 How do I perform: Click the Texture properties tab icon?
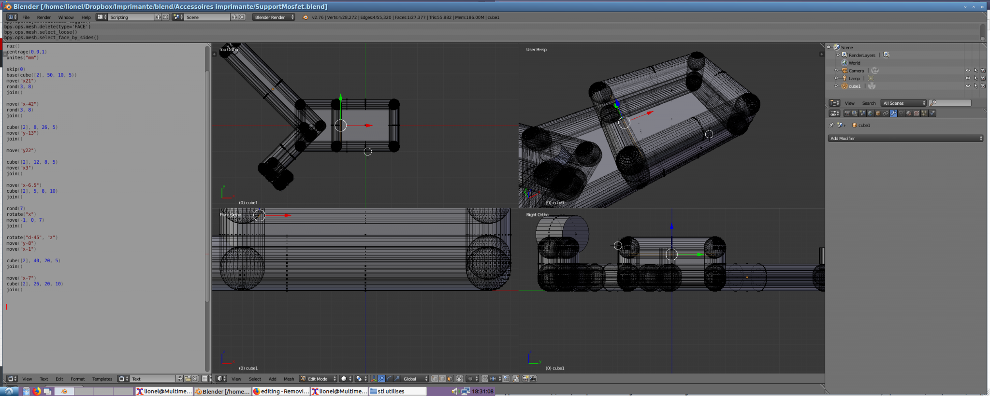pos(917,113)
